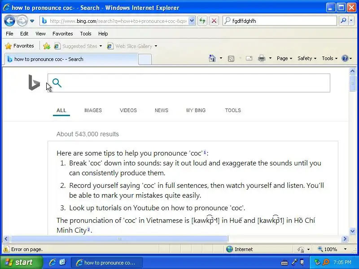Viewport: 359px width, 269px height.
Task: Open the Tools menu in menu bar
Action: (x=86, y=34)
